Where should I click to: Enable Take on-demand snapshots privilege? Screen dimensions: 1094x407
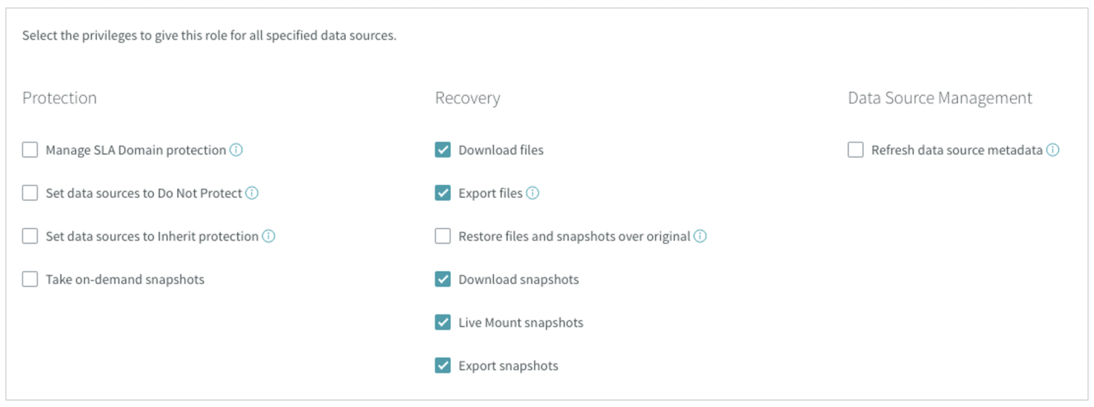tap(30, 280)
